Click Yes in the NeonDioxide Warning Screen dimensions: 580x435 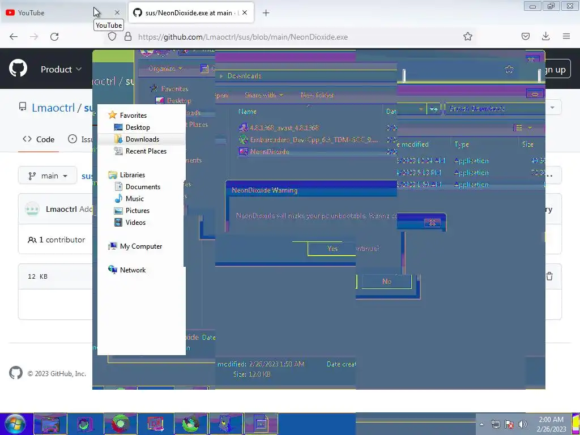[332, 249]
